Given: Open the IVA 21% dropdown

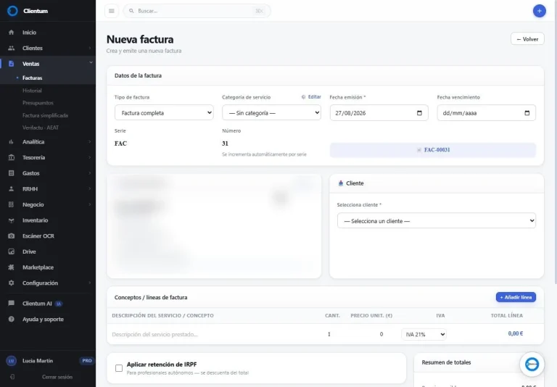Looking at the screenshot, I should coord(424,334).
